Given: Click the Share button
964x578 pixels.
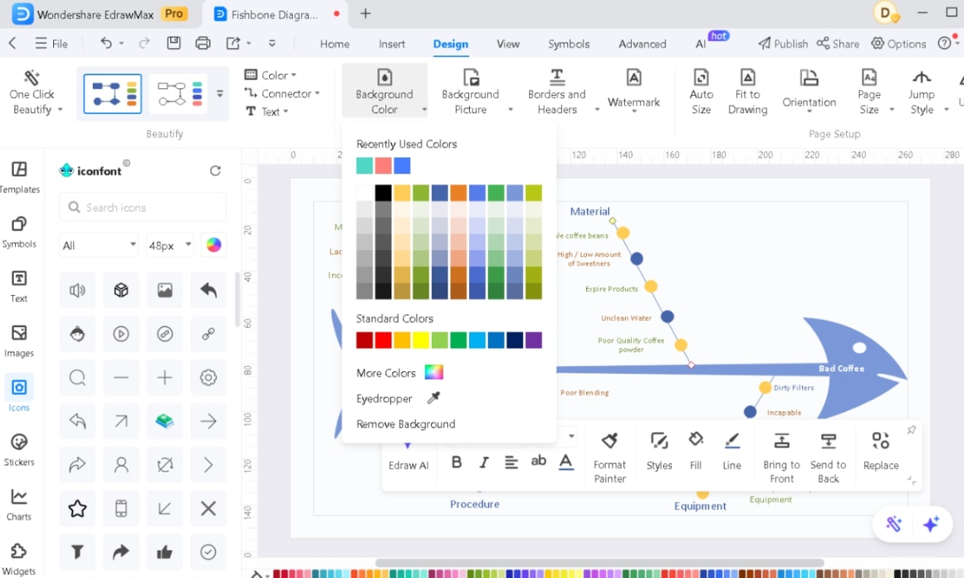Looking at the screenshot, I should click(838, 44).
